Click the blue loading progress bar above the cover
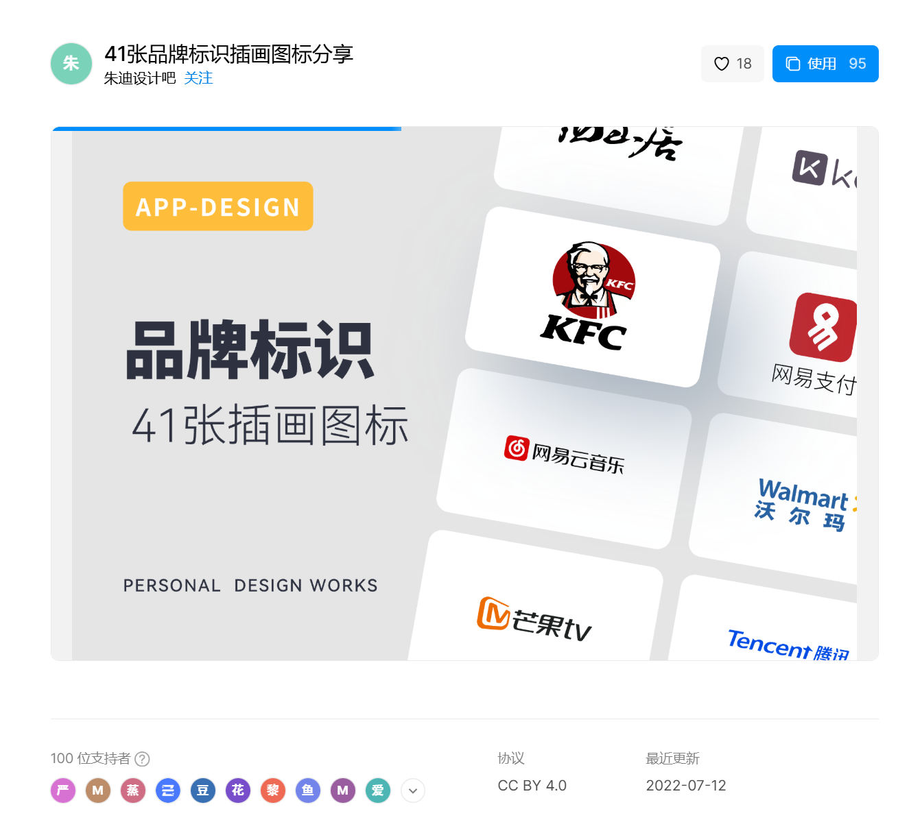909x820 pixels. [x=226, y=128]
